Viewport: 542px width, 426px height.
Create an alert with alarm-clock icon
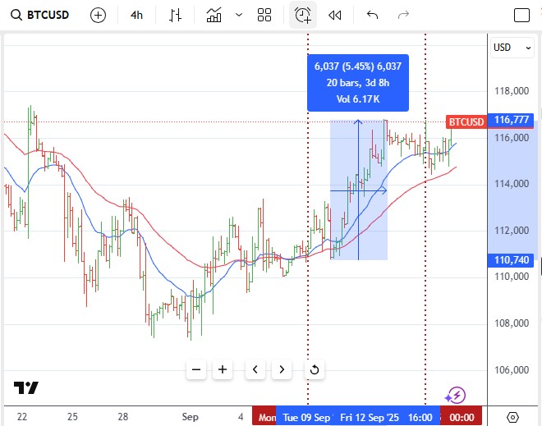(303, 16)
